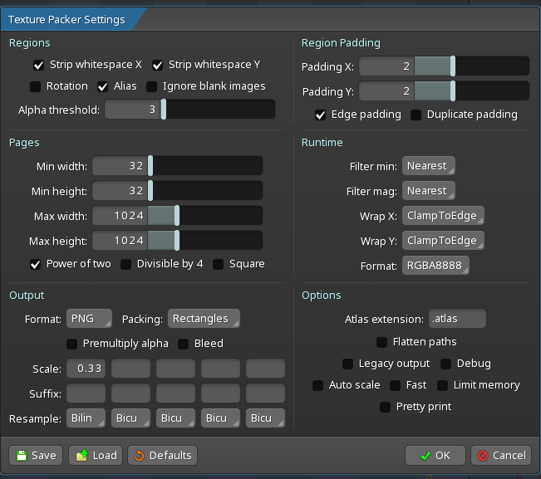Click the Defaults reset icon button
The image size is (541, 479).
coord(163,455)
